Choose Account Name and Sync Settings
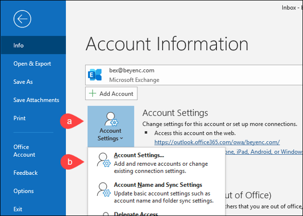Viewport: 303px width, 216px height. tap(157, 192)
